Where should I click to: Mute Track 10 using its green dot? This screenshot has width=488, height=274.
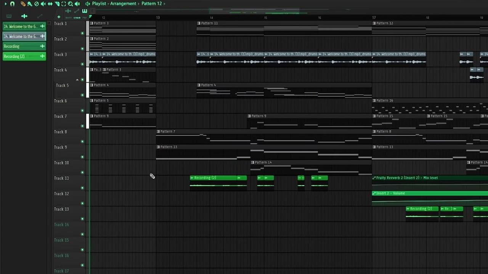click(x=82, y=172)
